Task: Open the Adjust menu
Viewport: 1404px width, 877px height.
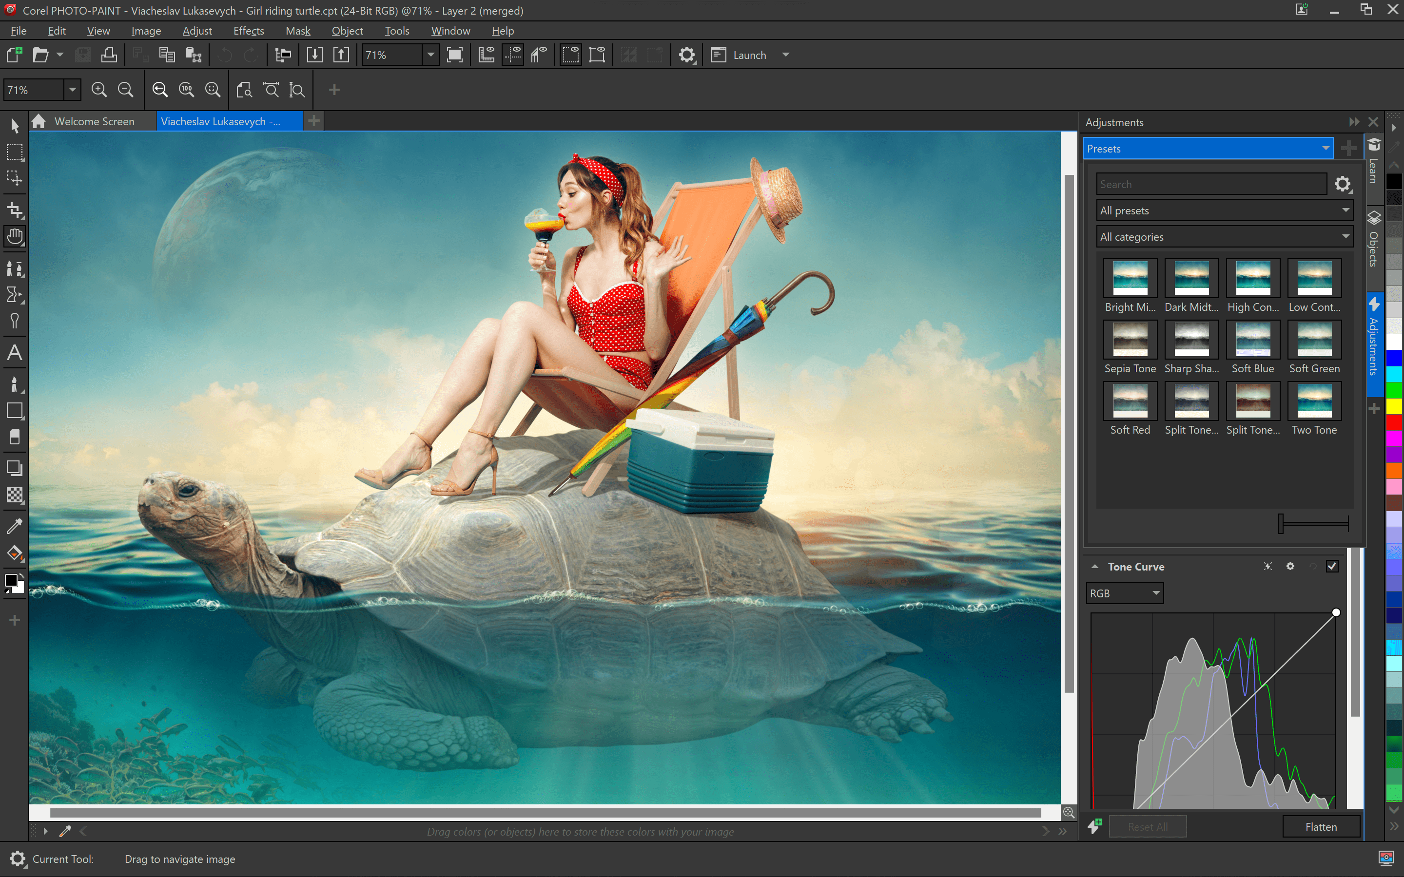Action: (x=196, y=30)
